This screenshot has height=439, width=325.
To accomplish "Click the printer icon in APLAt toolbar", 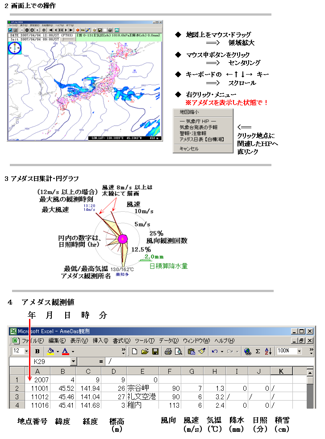I will pos(110,30).
